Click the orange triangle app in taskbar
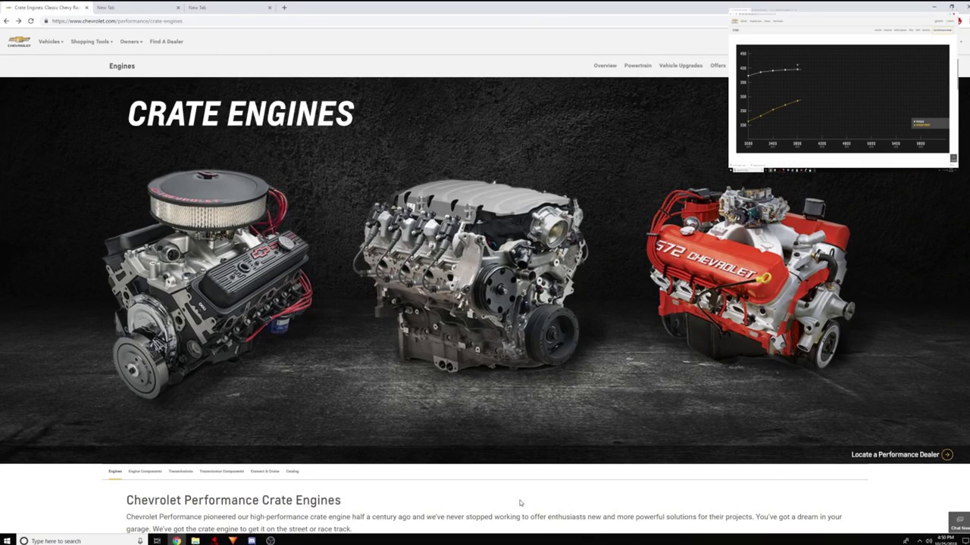This screenshot has height=545, width=970. pyautogui.click(x=233, y=540)
